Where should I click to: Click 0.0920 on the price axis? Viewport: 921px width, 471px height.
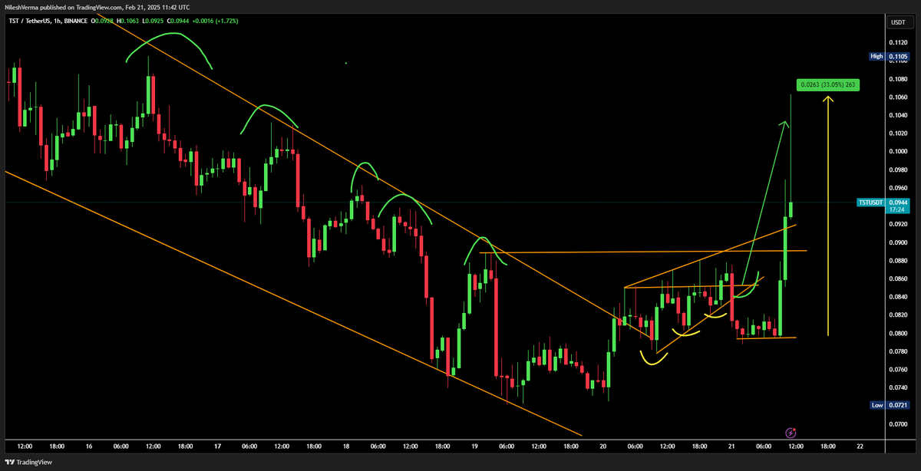(x=897, y=224)
